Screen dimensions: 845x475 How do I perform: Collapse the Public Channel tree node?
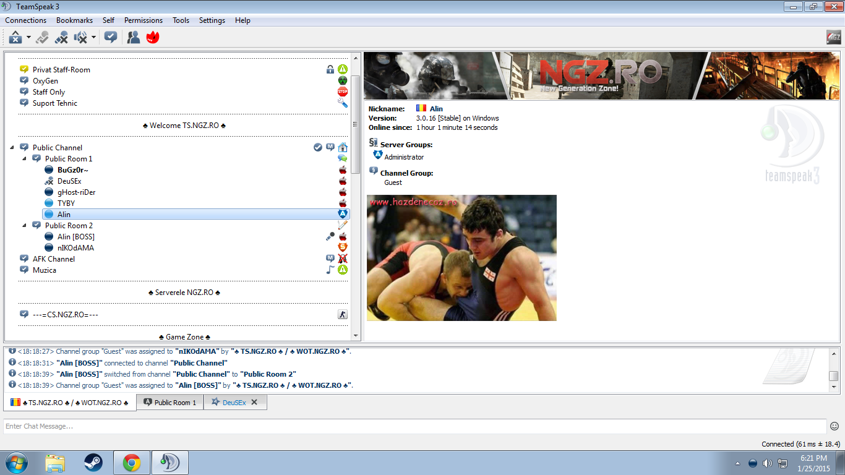coord(12,148)
